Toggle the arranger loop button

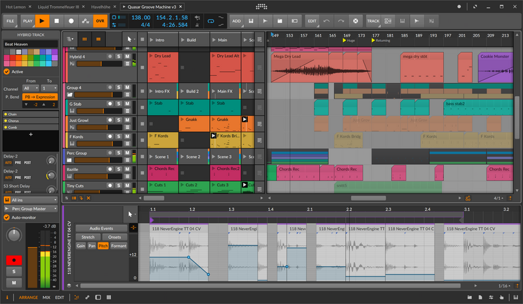[211, 21]
